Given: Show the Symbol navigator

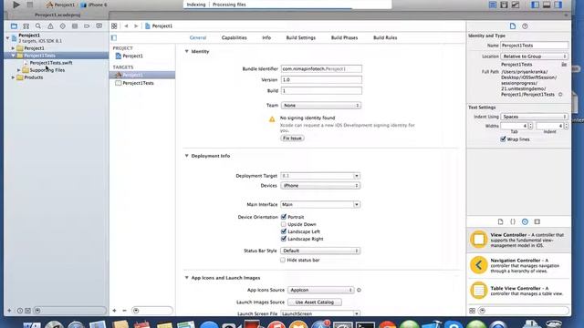Looking at the screenshot, I should 26,26.
